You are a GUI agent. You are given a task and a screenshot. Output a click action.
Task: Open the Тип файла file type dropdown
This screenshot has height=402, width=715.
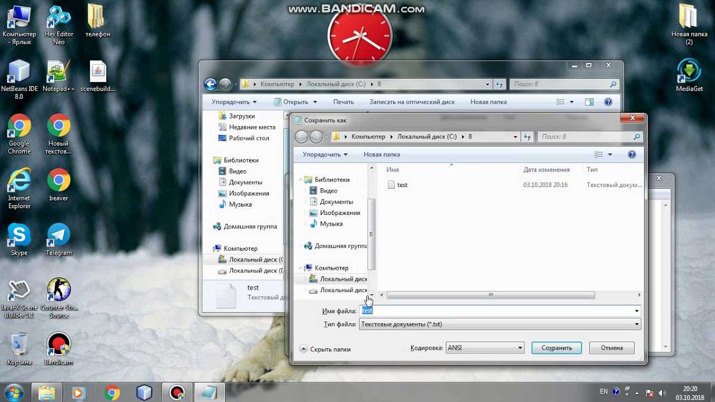click(x=636, y=324)
